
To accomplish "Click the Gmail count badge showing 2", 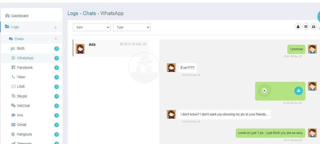I will click(57, 125).
